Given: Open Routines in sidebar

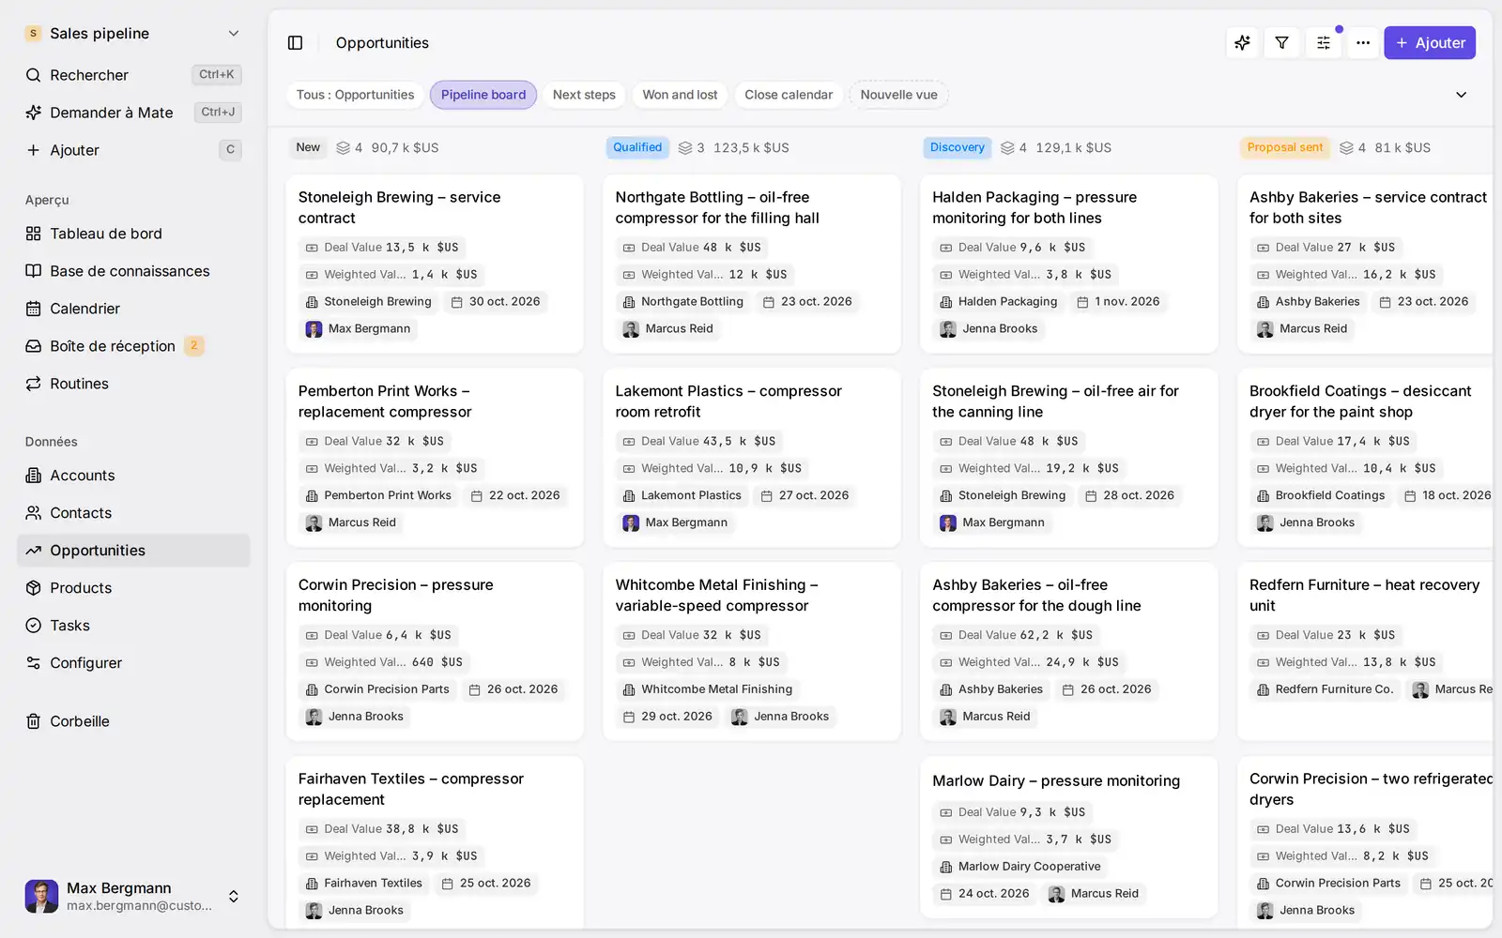Looking at the screenshot, I should coord(133,384).
